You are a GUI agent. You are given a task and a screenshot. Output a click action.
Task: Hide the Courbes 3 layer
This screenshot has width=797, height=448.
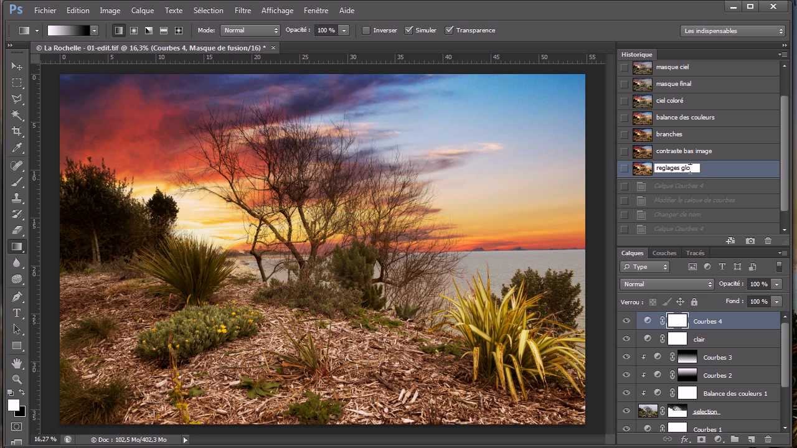point(626,357)
